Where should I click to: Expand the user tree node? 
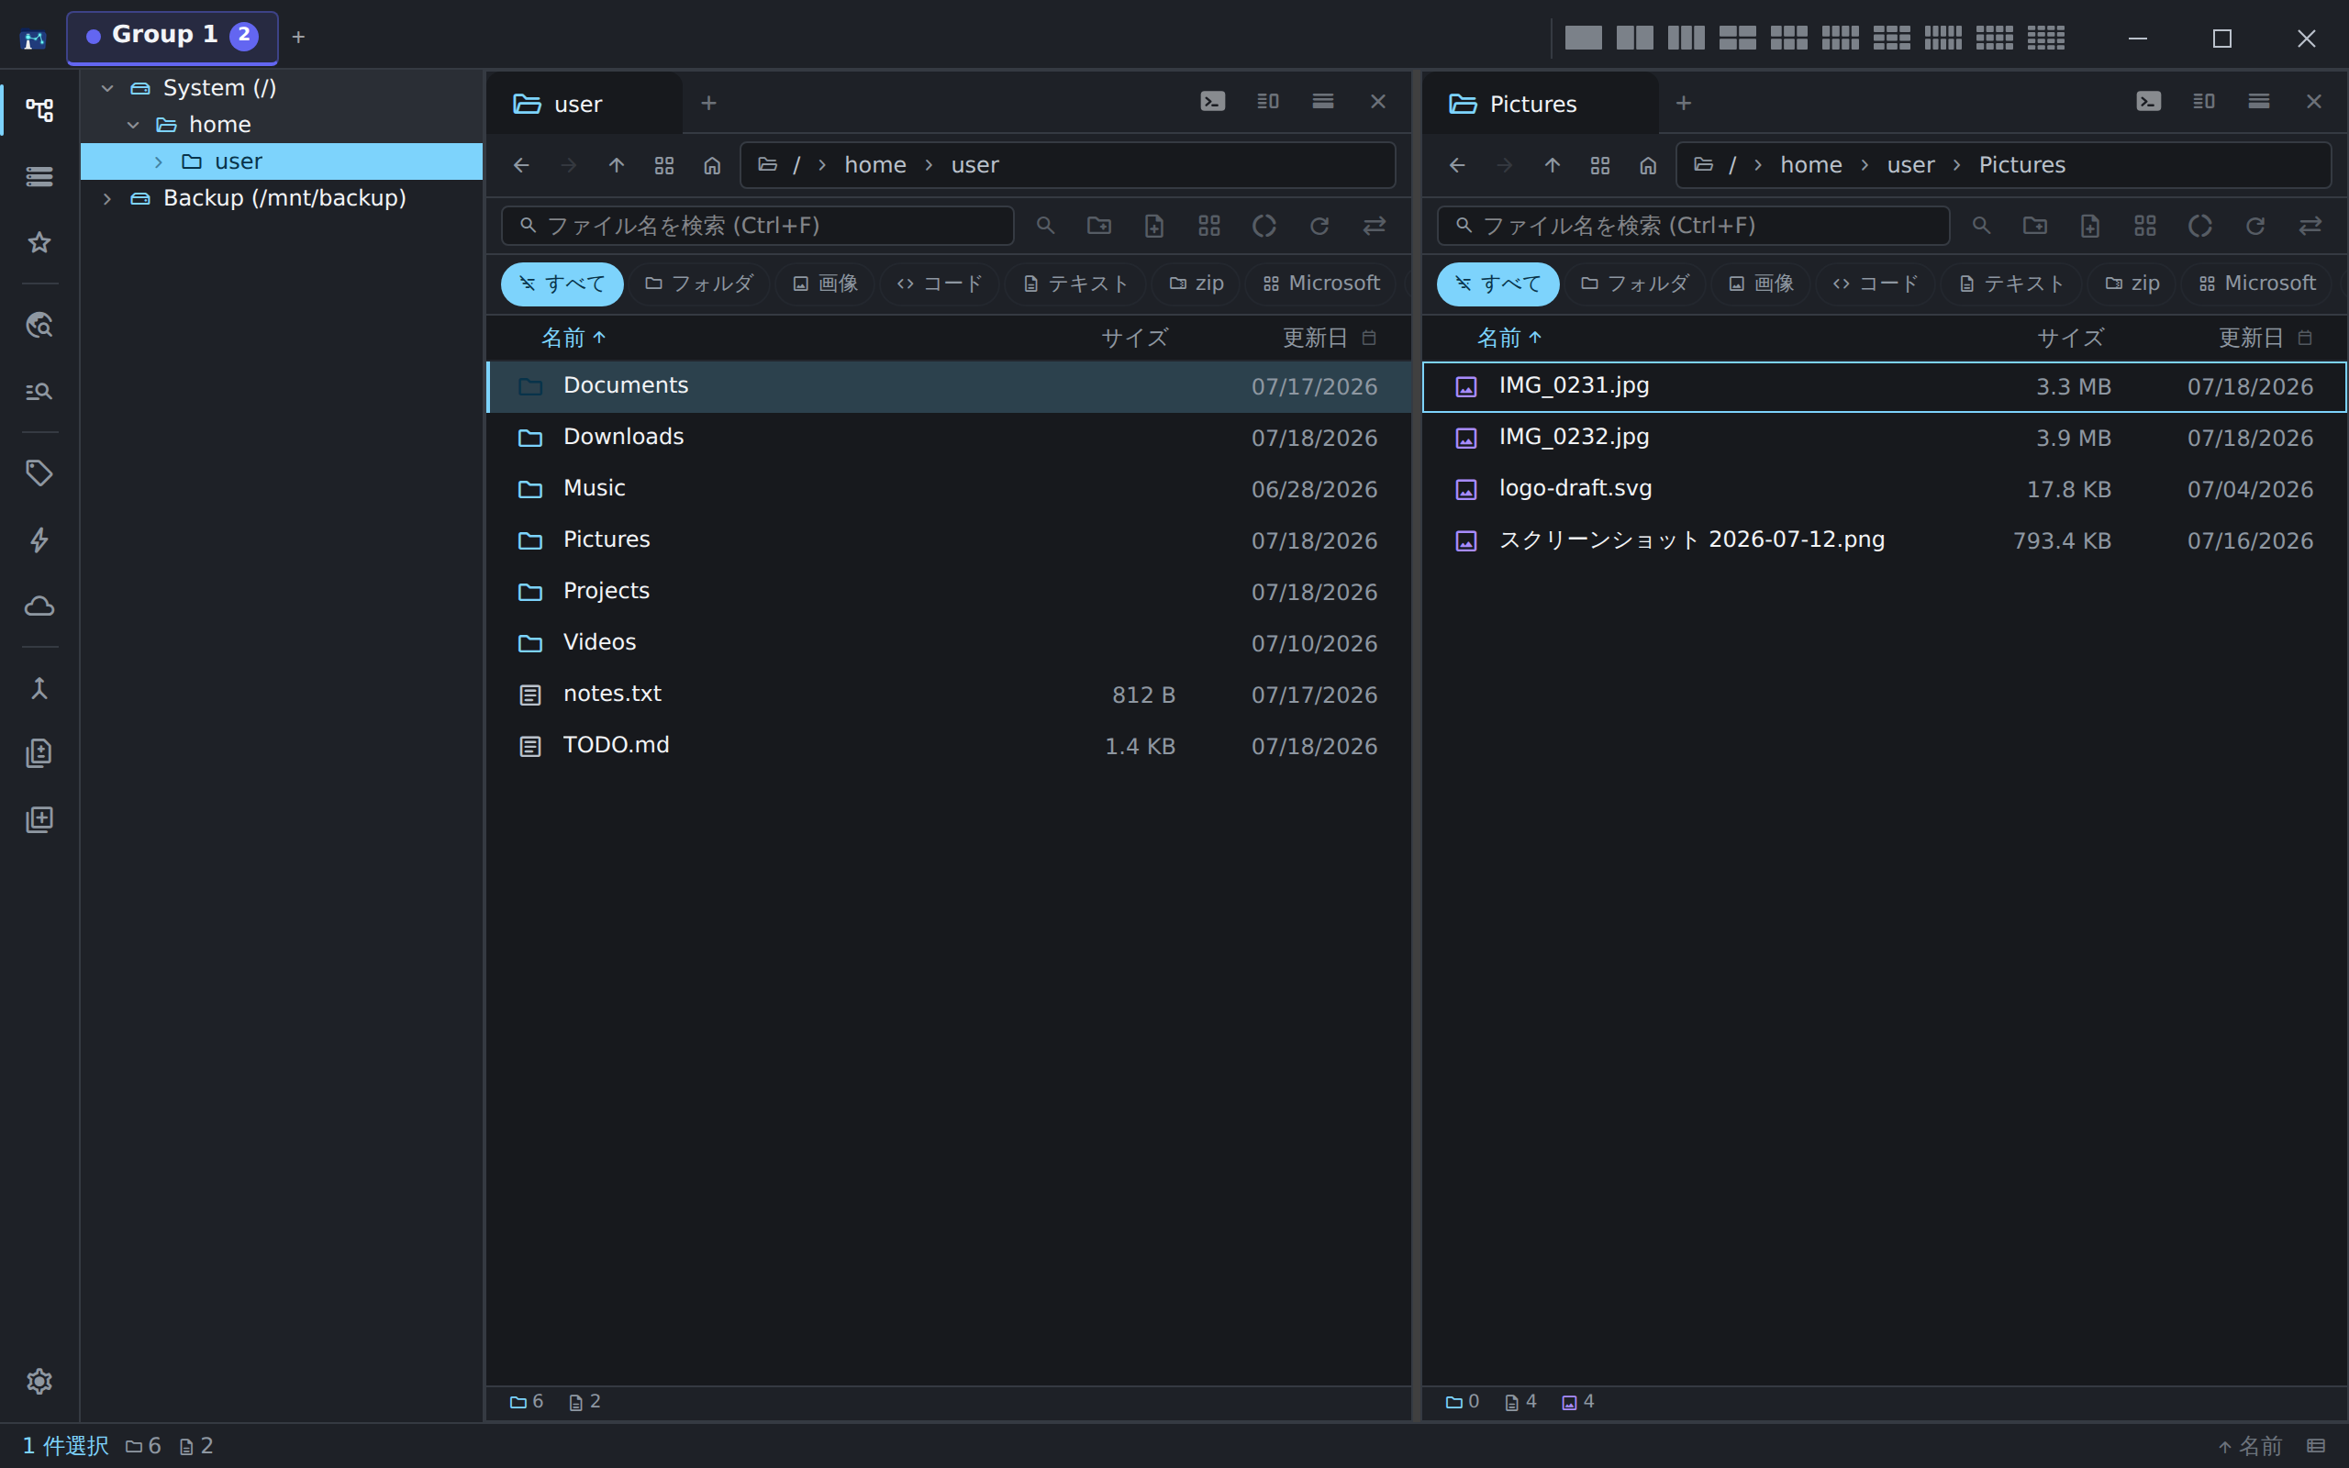[158, 162]
